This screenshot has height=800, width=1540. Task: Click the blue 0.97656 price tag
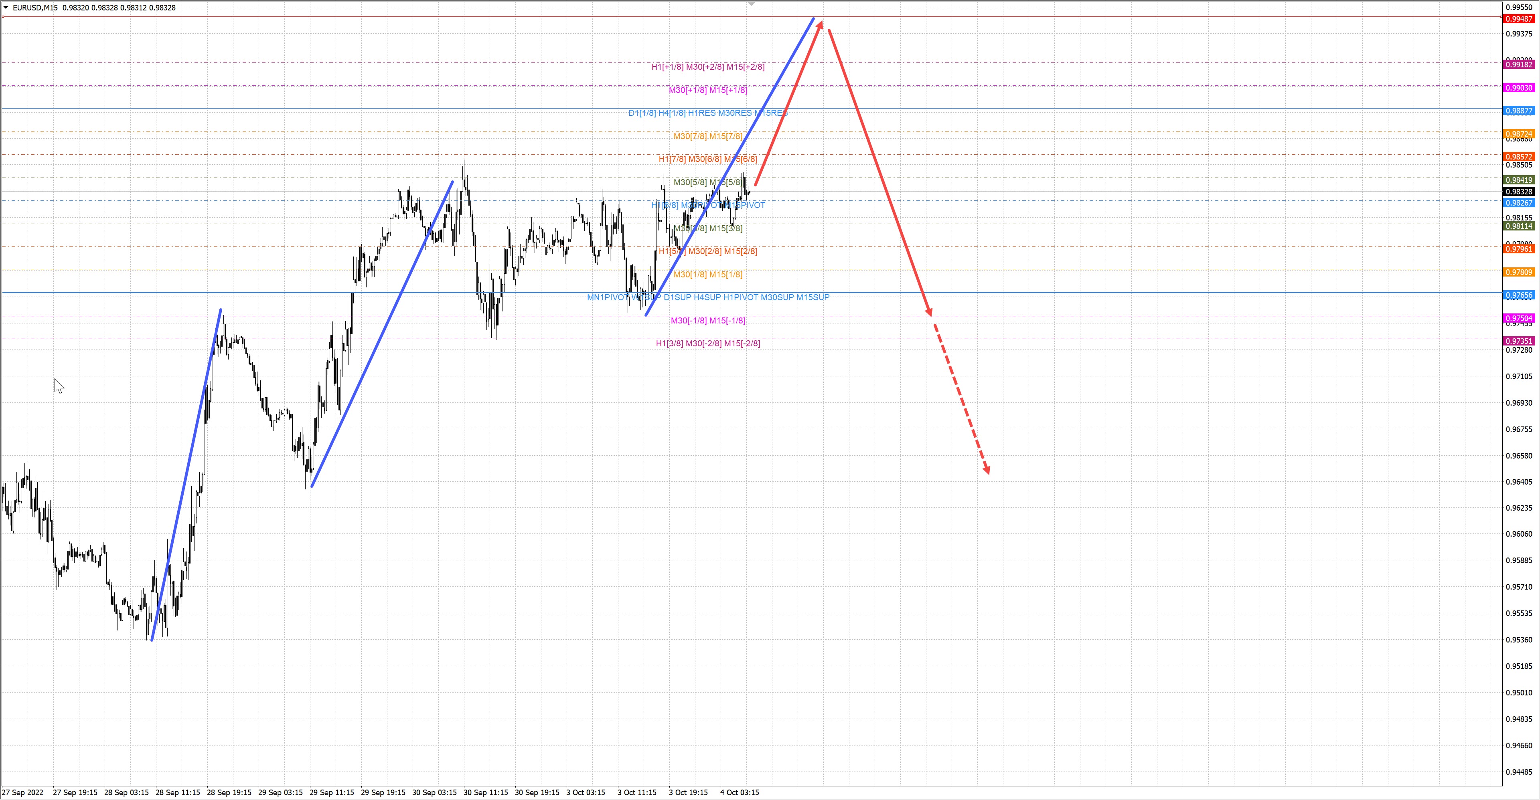point(1518,295)
